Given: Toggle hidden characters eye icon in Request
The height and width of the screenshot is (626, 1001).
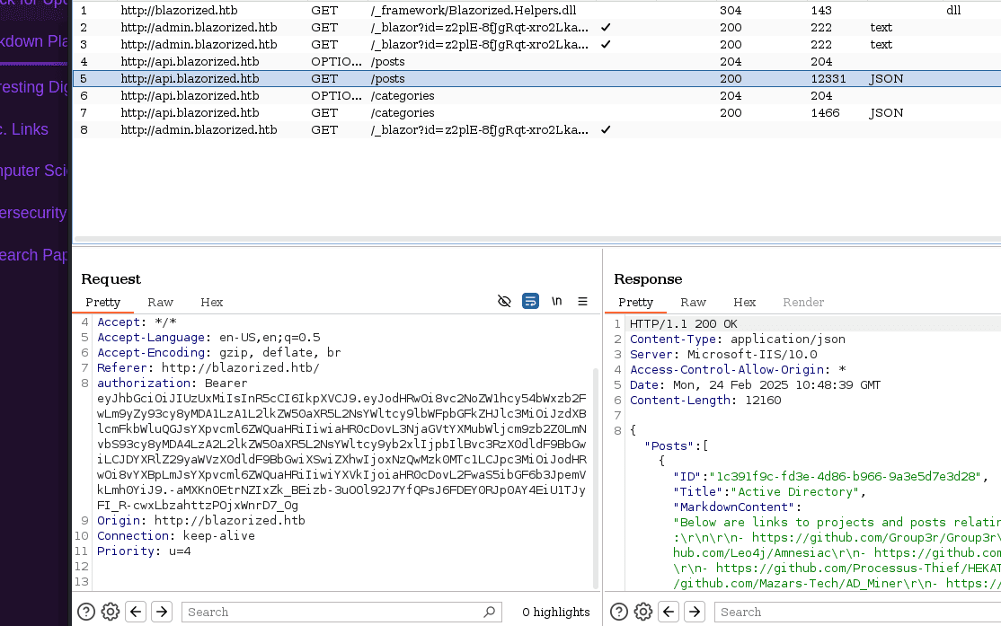Looking at the screenshot, I should pyautogui.click(x=504, y=301).
